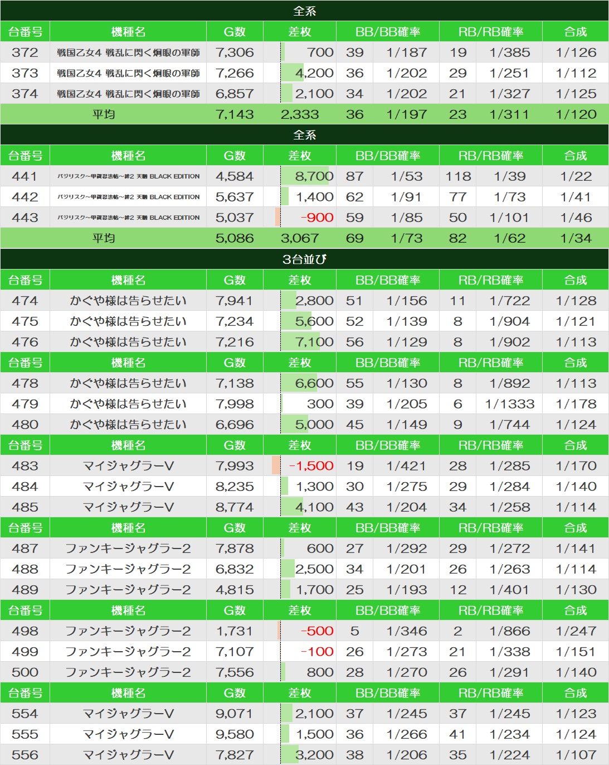
Task: Select combined rate 1/107
Action: (576, 755)
